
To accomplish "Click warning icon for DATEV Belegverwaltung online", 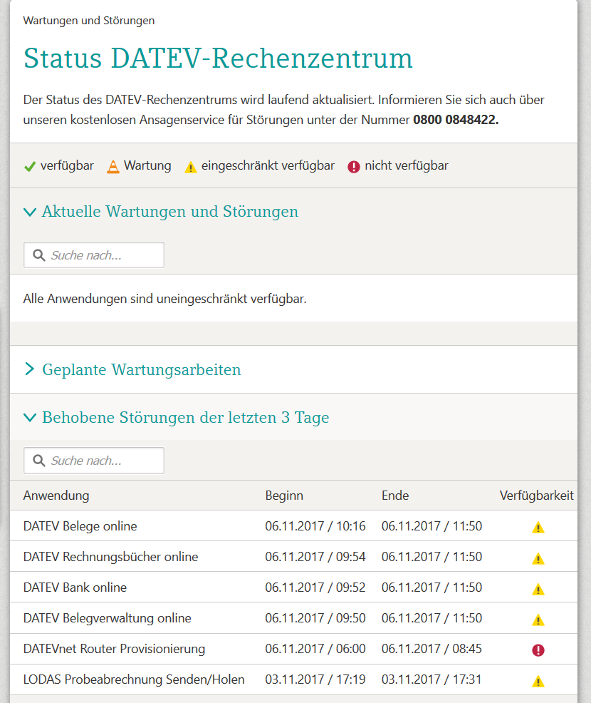I will (x=538, y=620).
